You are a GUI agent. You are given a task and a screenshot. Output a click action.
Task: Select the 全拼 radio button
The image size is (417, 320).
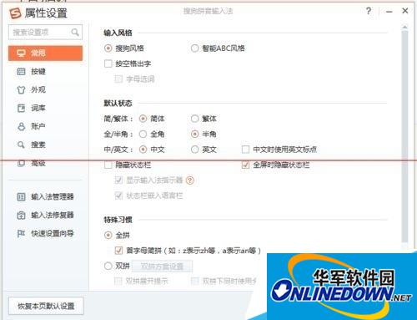108,236
